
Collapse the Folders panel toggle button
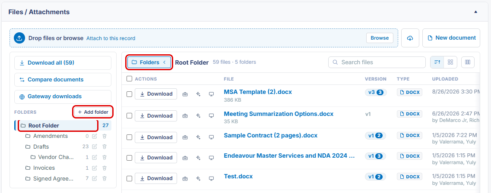click(149, 62)
